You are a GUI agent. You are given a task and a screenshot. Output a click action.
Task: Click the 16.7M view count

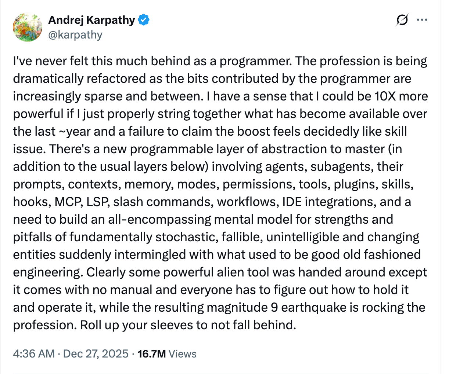click(151, 354)
